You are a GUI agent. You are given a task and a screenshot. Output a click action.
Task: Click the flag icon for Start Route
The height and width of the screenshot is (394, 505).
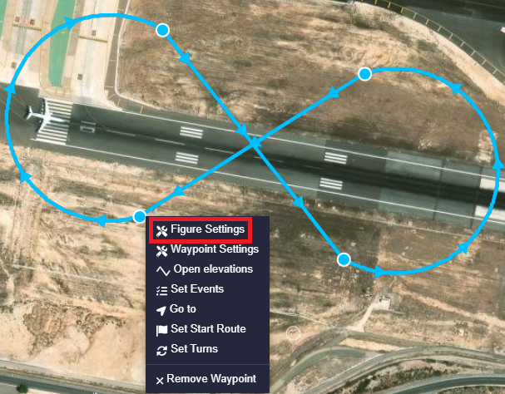coord(161,330)
